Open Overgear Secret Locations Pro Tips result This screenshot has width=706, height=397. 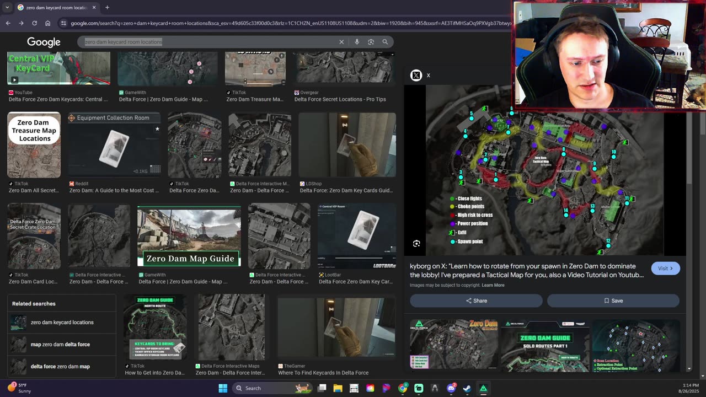(x=340, y=99)
